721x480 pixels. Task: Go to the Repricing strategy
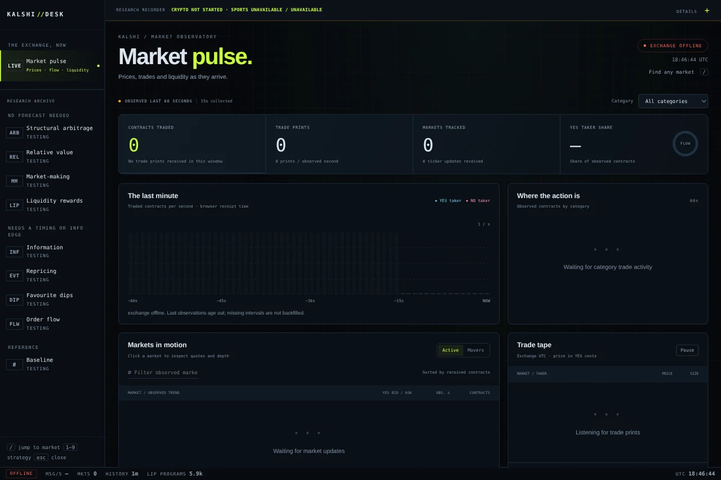coord(52,275)
